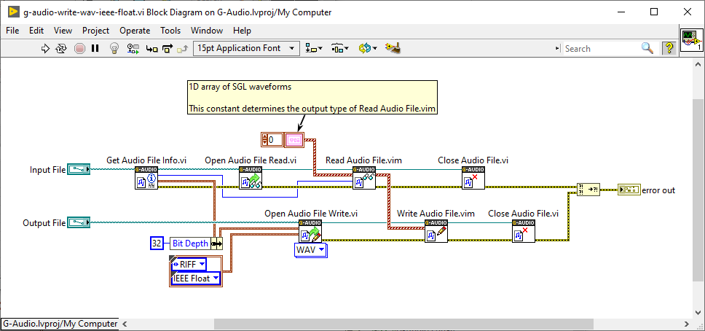Click the 'Output File' label
This screenshot has height=331, width=705.
pos(44,223)
